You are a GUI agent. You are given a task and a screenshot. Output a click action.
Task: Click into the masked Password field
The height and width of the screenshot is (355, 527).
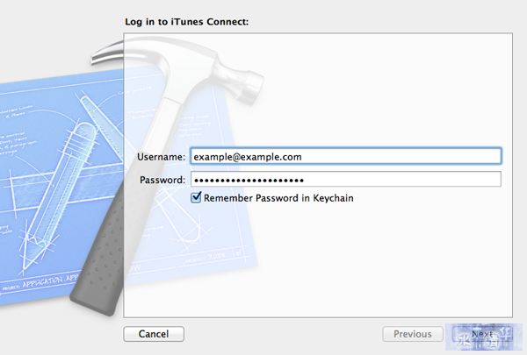pyautogui.click(x=346, y=179)
